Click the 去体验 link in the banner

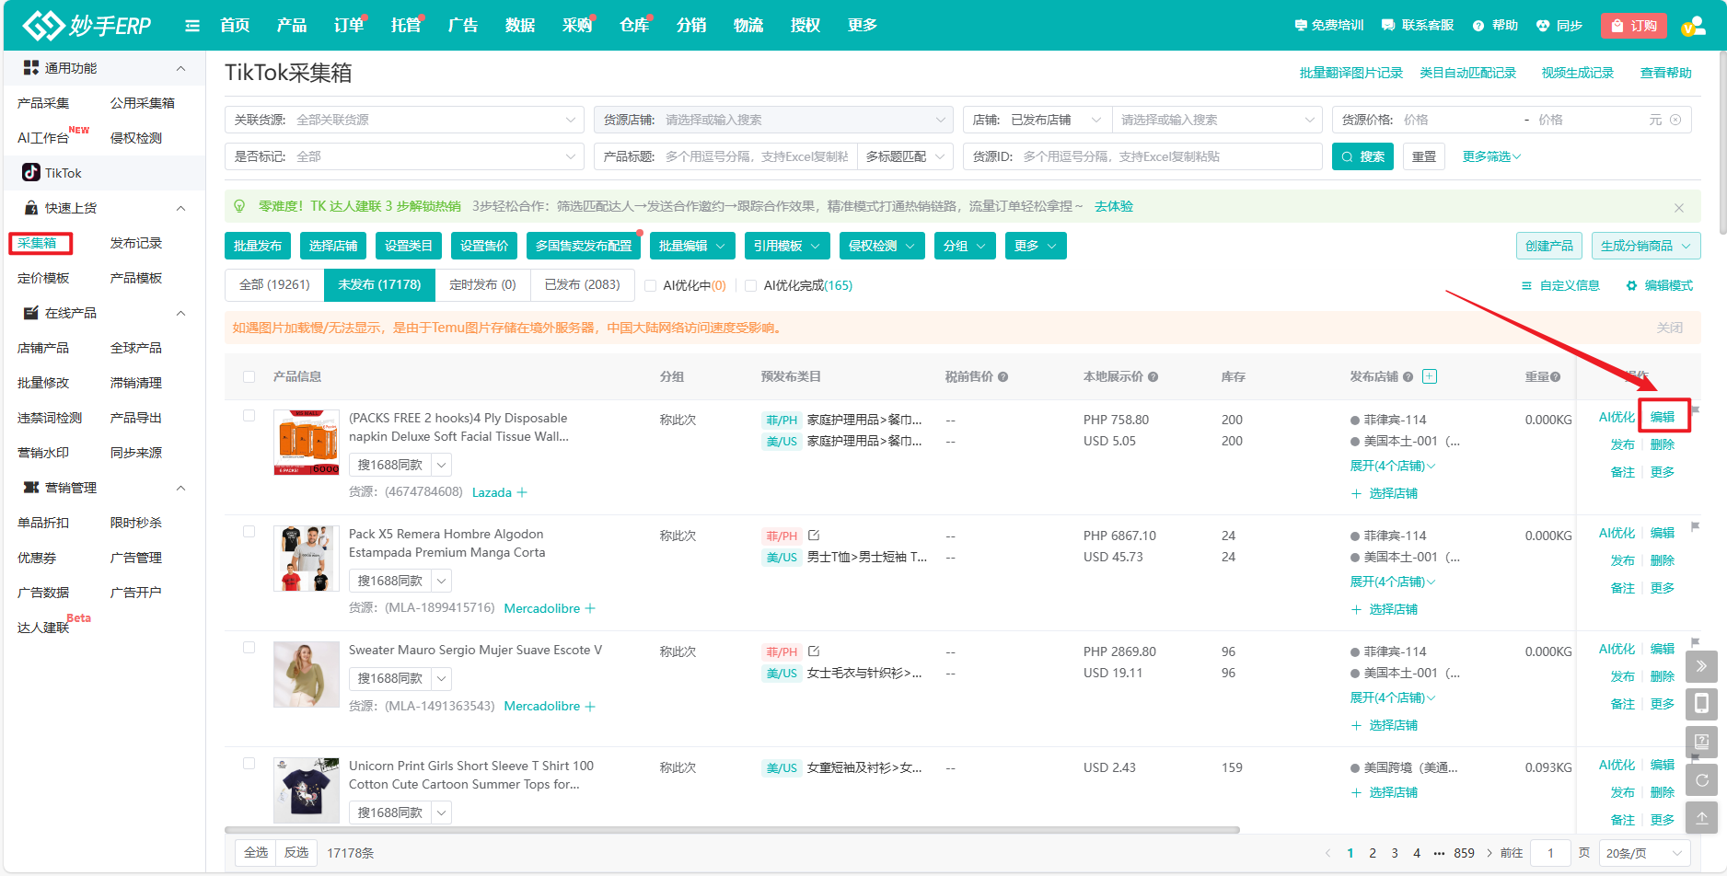(1114, 206)
